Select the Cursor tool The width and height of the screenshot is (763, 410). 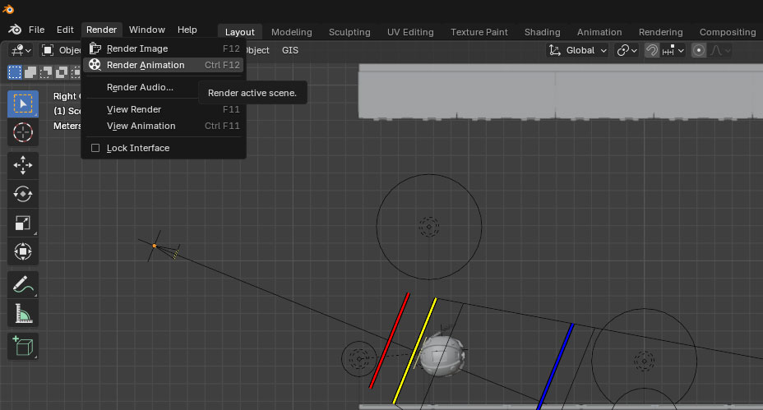point(23,132)
